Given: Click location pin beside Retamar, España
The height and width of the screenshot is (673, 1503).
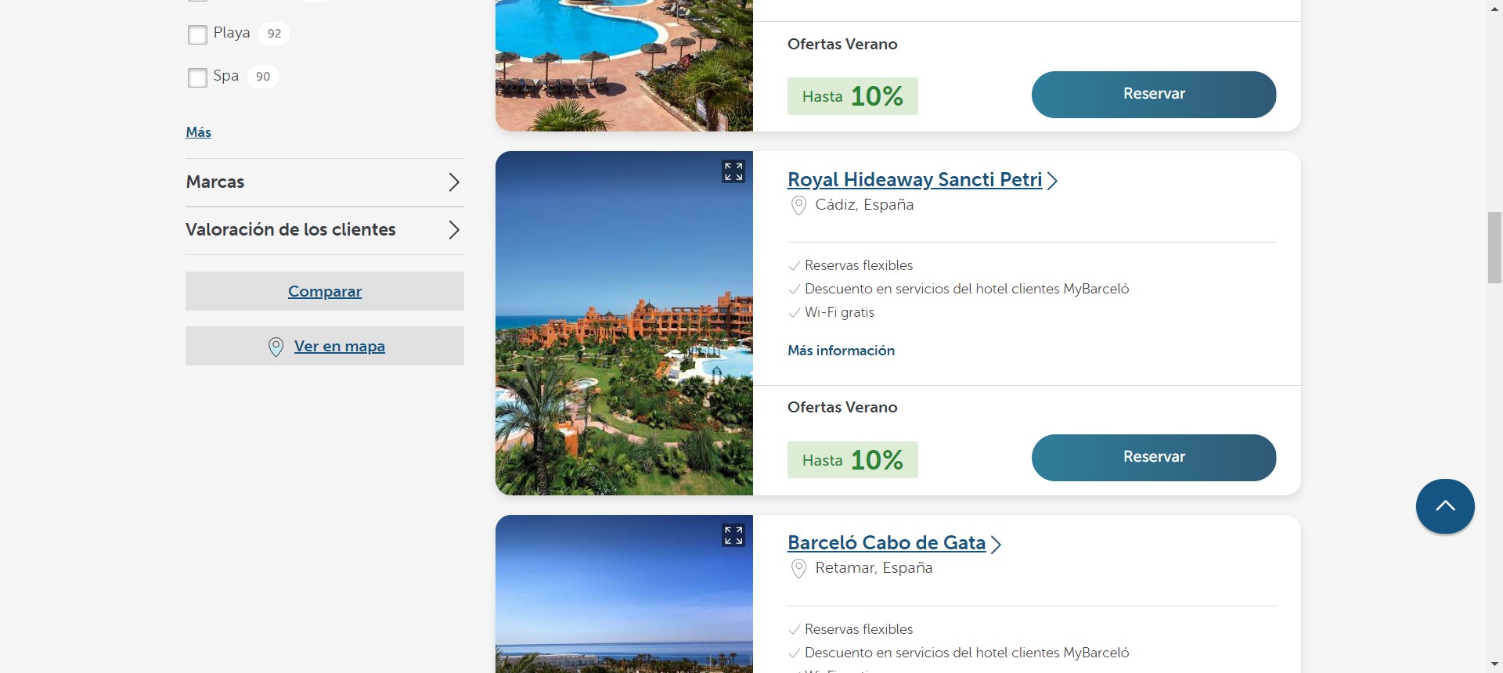Looking at the screenshot, I should pos(798,569).
